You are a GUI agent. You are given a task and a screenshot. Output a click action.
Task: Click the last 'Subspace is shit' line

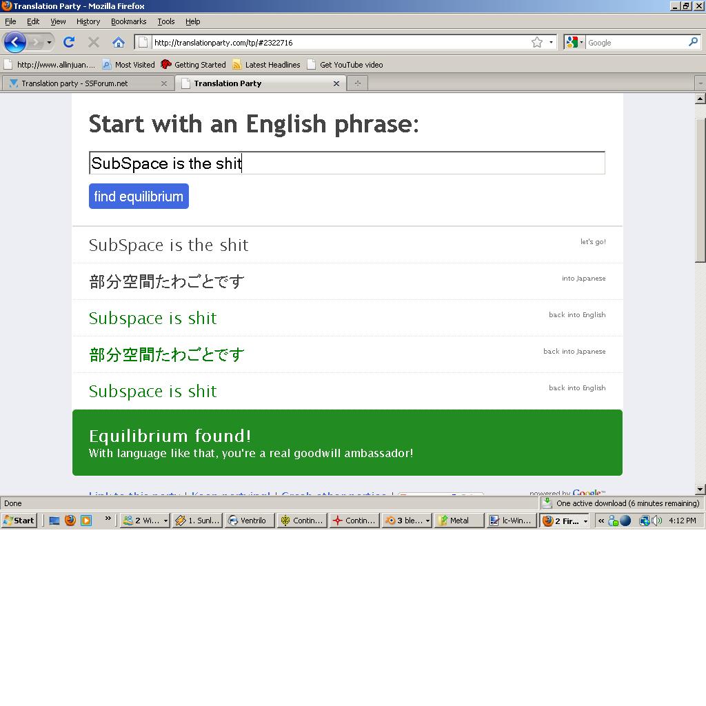[152, 391]
